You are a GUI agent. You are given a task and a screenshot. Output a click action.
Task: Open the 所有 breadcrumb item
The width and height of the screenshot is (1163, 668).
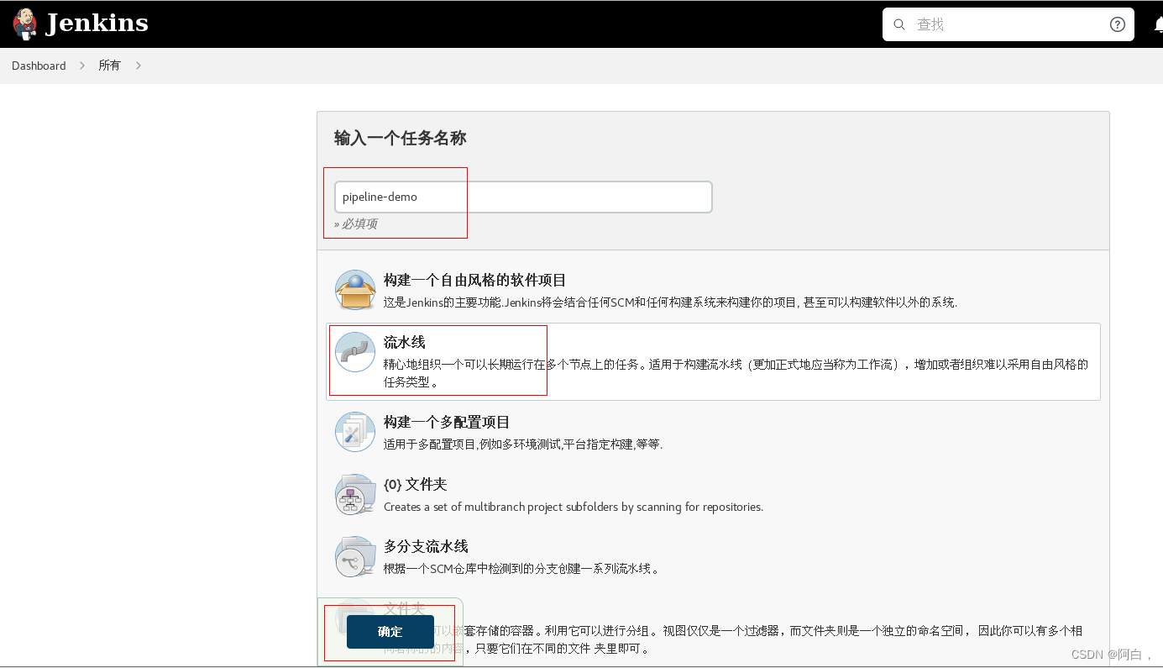tap(109, 65)
